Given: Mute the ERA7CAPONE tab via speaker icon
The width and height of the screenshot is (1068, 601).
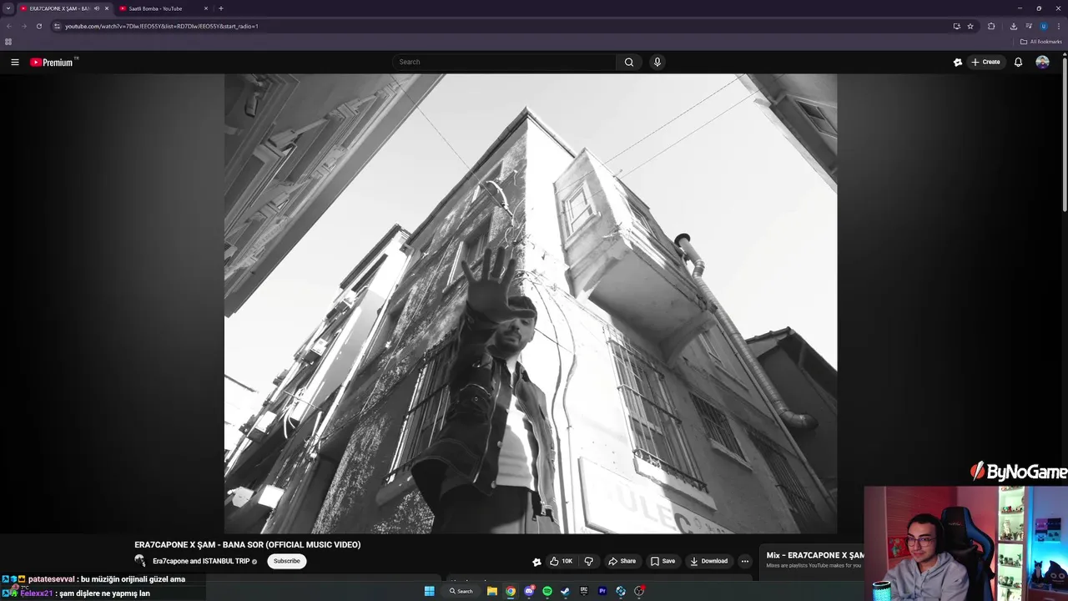Looking at the screenshot, I should tap(96, 8).
